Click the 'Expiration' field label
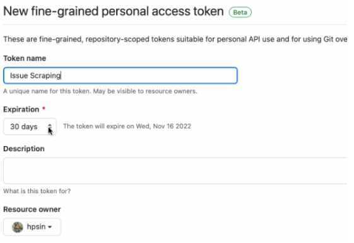The width and height of the screenshot is (354, 243). (21, 110)
